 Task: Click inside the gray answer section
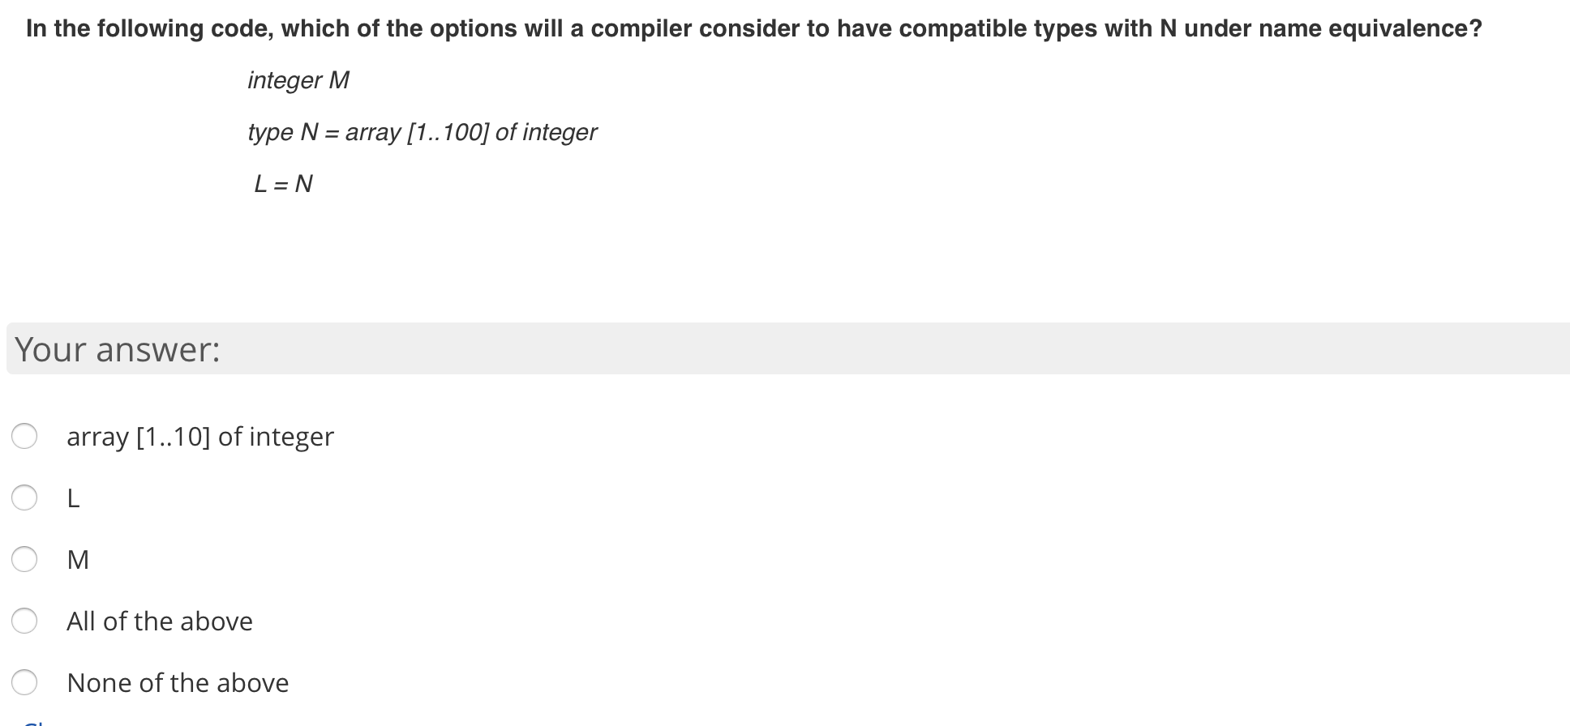coord(730,349)
